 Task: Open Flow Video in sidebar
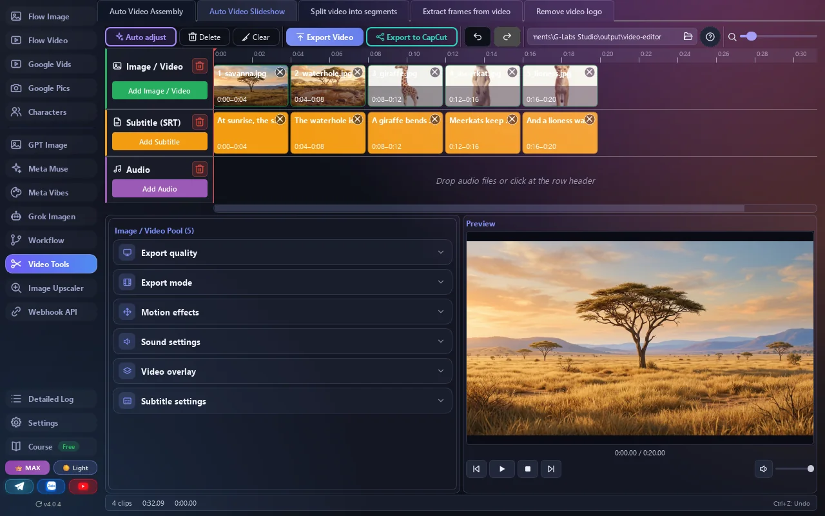[51, 40]
